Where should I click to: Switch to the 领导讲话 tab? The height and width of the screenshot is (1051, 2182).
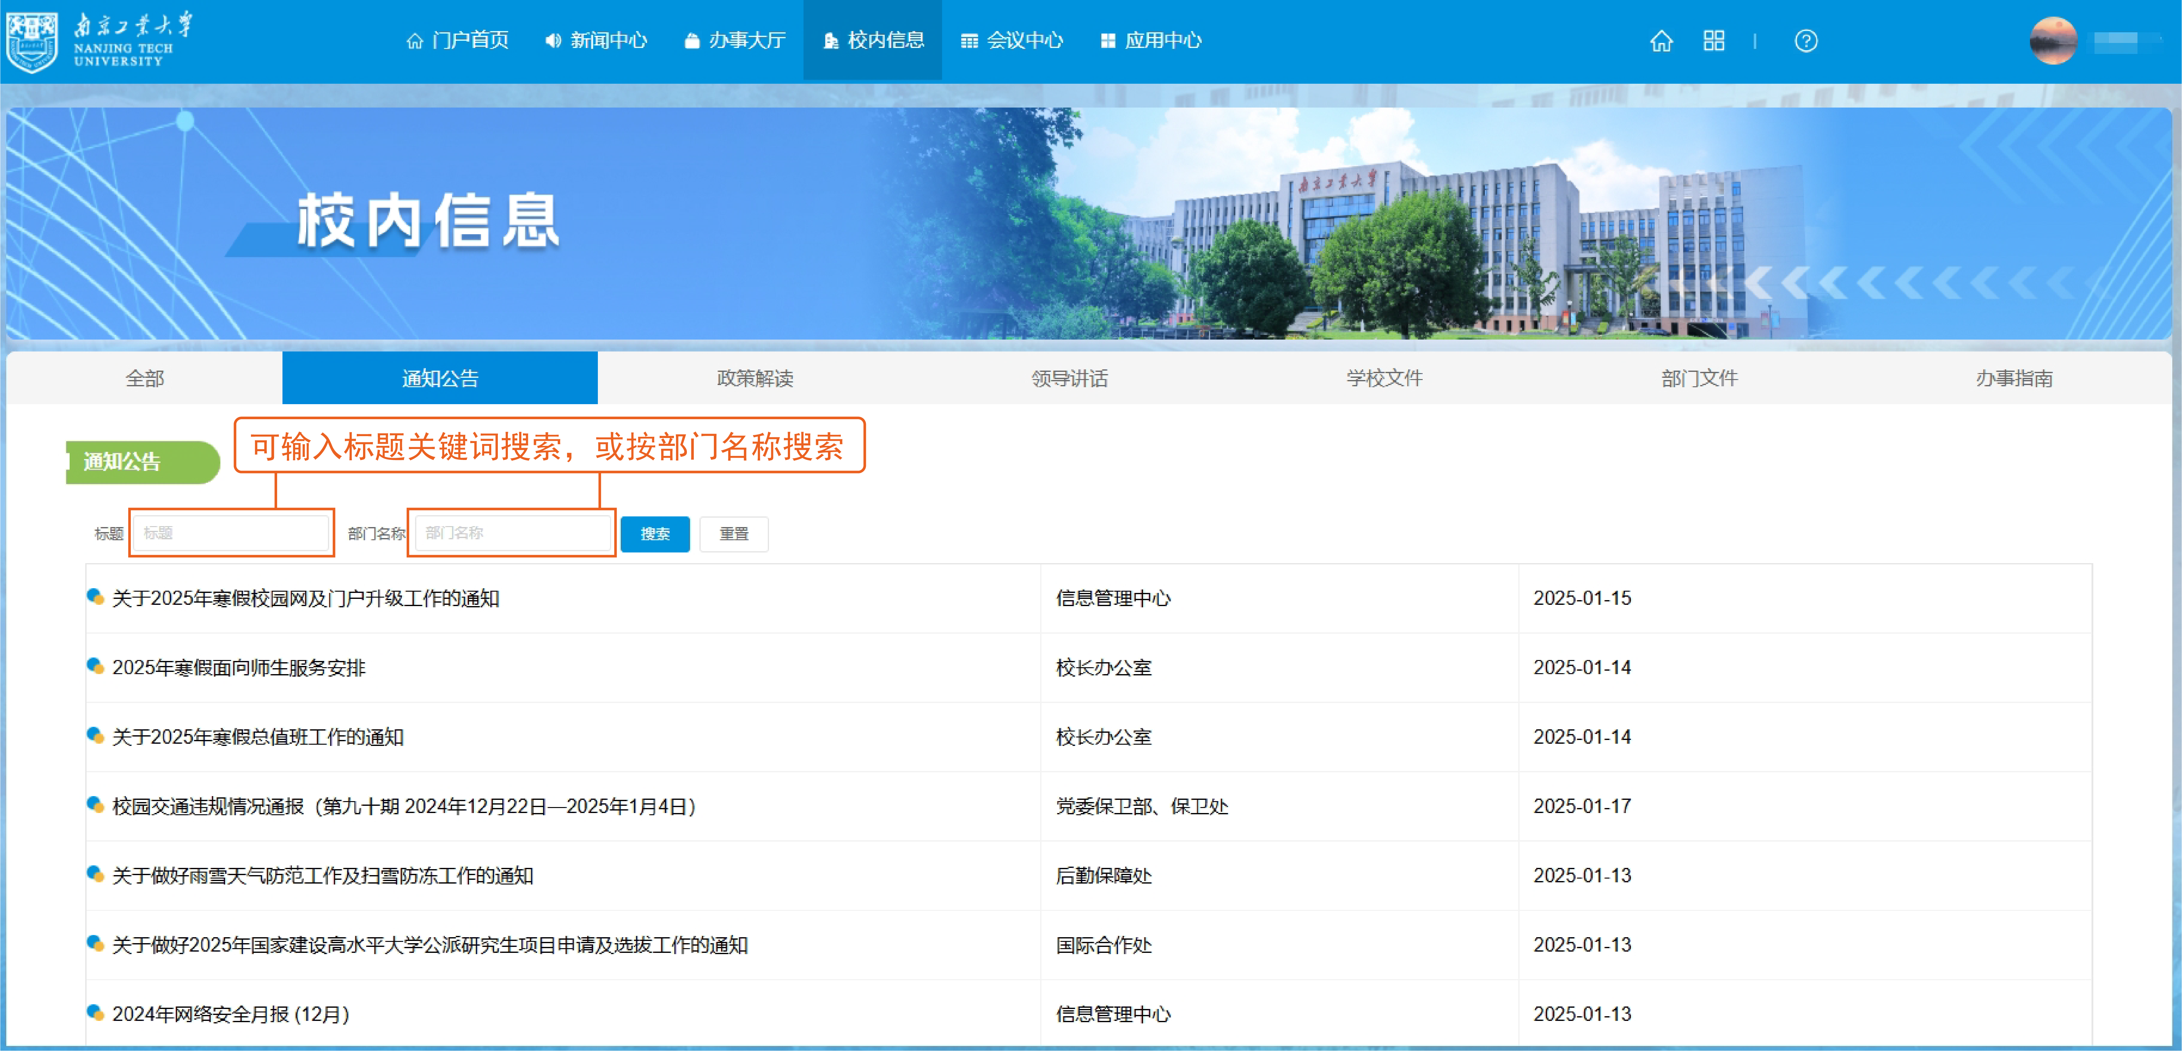[1070, 378]
